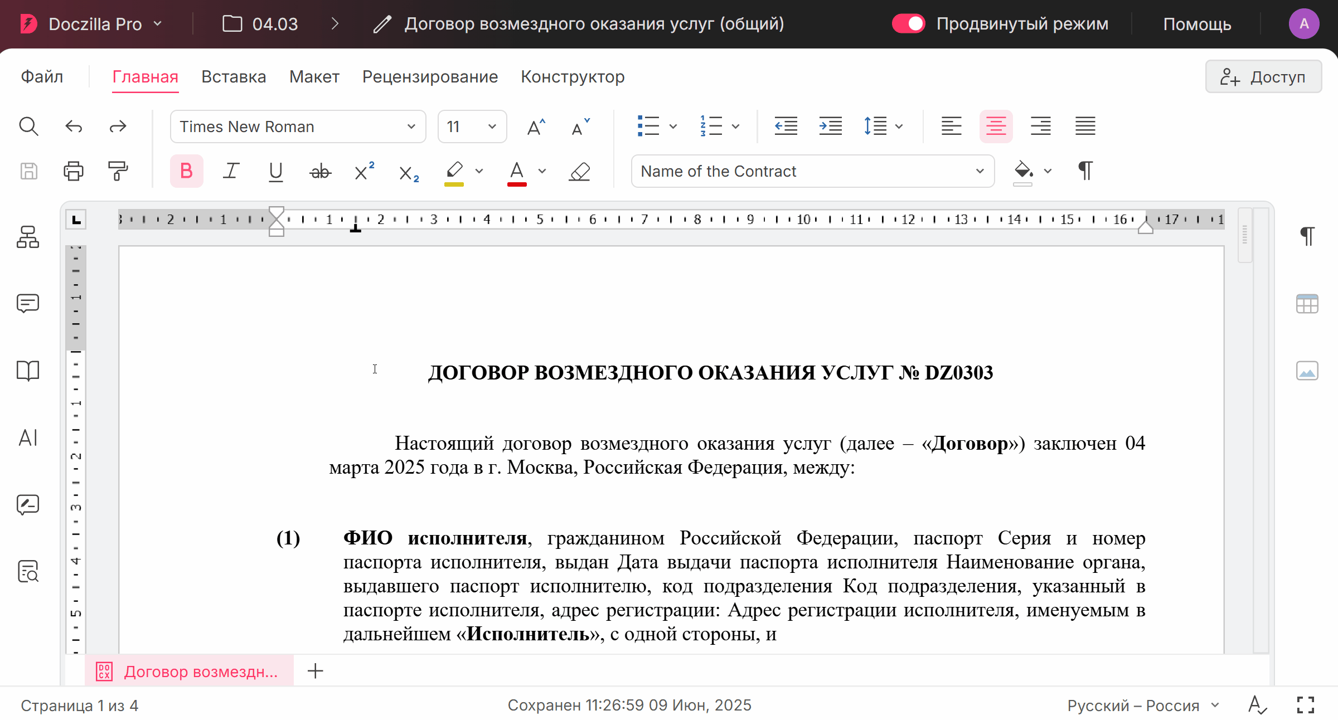Open the Doczilla Pro menu
Viewport: 1338px width, 720px height.
point(91,24)
